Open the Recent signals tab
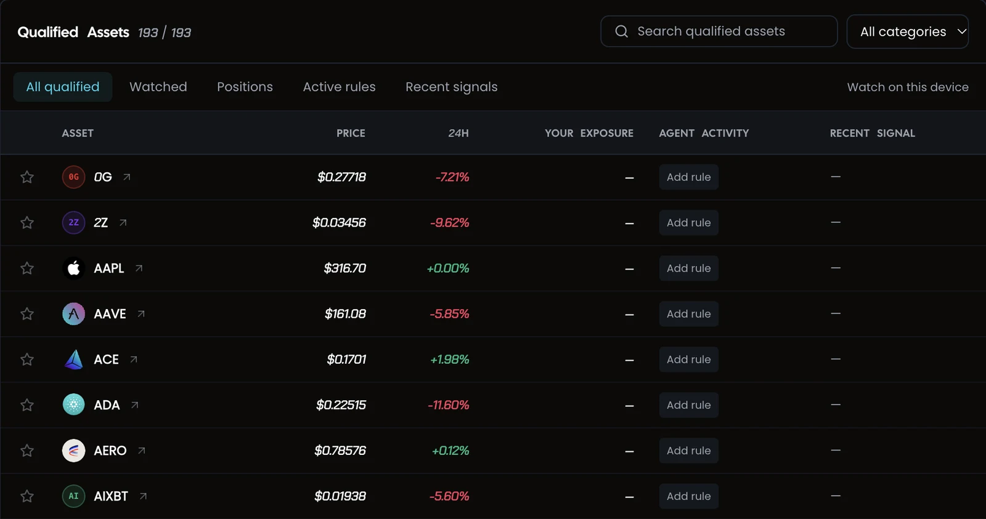The image size is (986, 519). [x=452, y=87]
